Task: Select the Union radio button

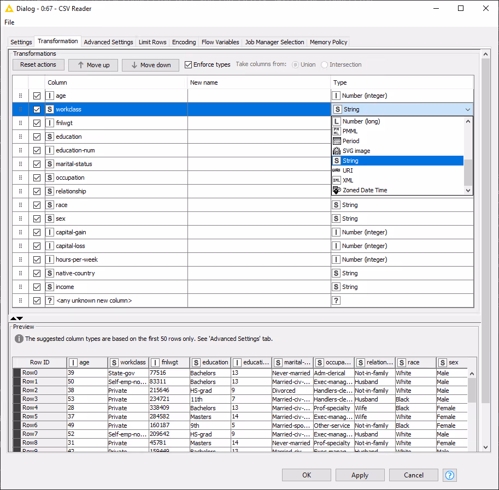Action: click(295, 64)
